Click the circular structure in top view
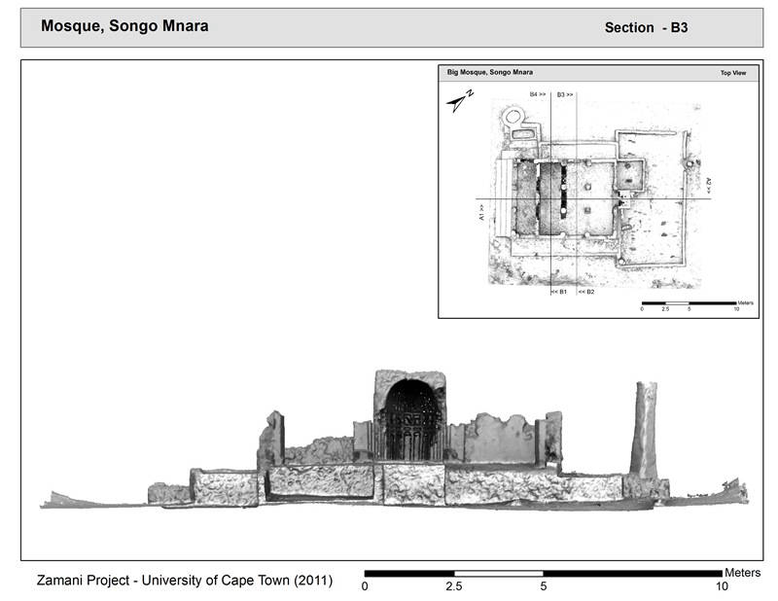The height and width of the screenshot is (601, 778). (x=513, y=118)
